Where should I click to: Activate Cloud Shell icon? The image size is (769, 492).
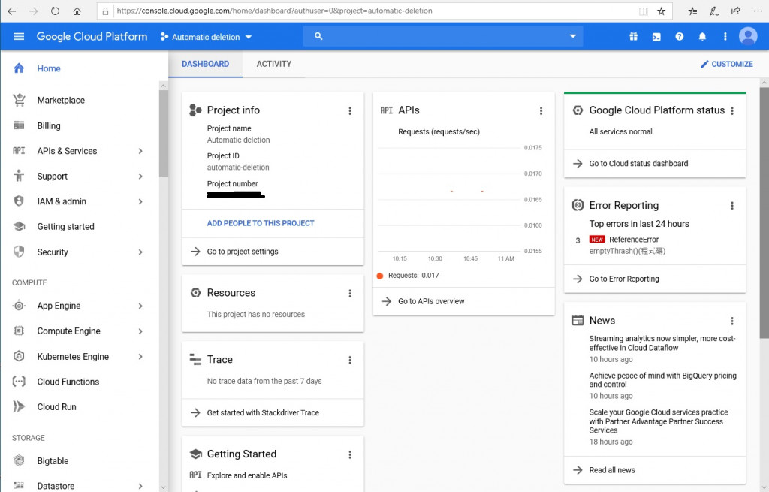pos(656,37)
